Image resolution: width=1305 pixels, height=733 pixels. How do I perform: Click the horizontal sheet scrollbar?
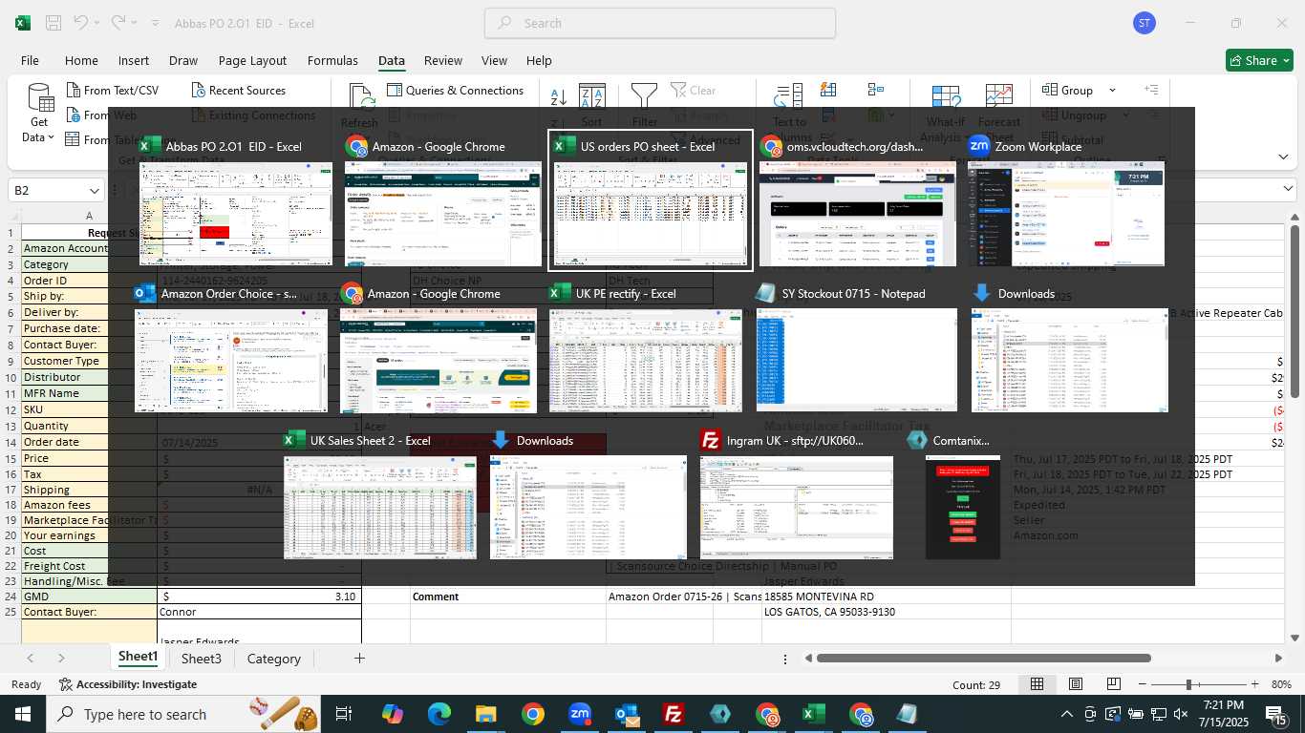pyautogui.click(x=982, y=658)
